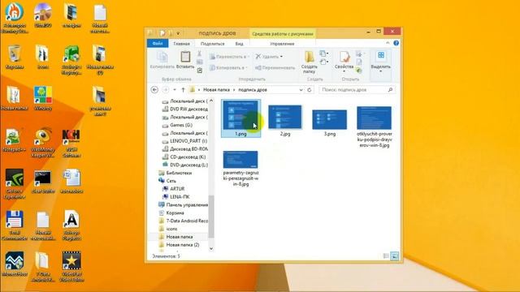
Task: Expand the address bar history dropdown
Action: [x=301, y=90]
